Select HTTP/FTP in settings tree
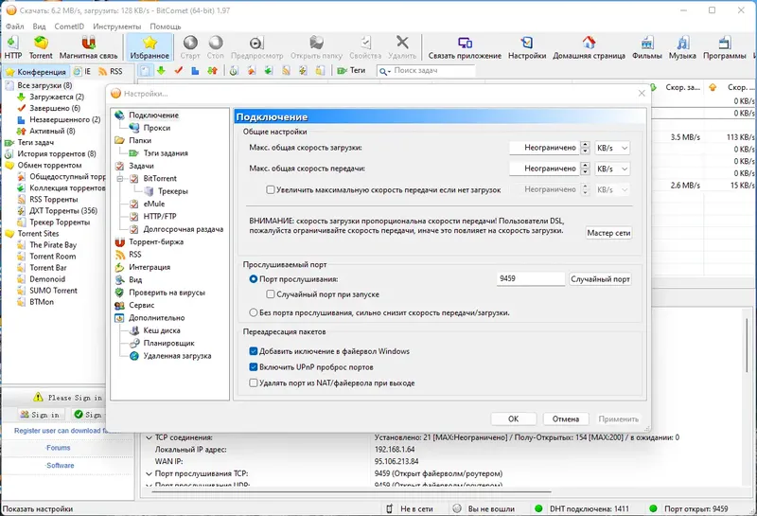Viewport: 757px width, 516px height. coord(153,216)
